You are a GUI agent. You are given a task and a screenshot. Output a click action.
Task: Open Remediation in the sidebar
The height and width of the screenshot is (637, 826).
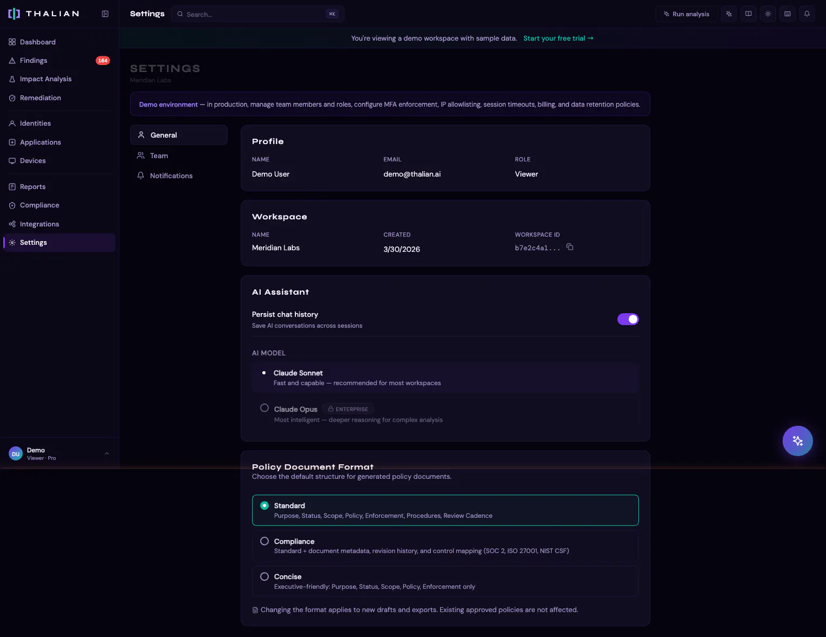point(59,98)
